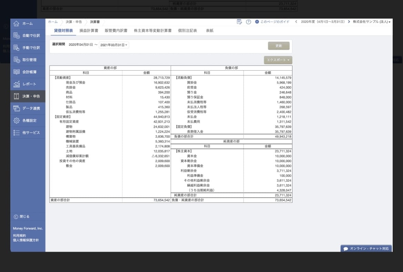This screenshot has width=403, height=272.
Task: Select 決算・申告 in the sidebar
Action: (28, 96)
